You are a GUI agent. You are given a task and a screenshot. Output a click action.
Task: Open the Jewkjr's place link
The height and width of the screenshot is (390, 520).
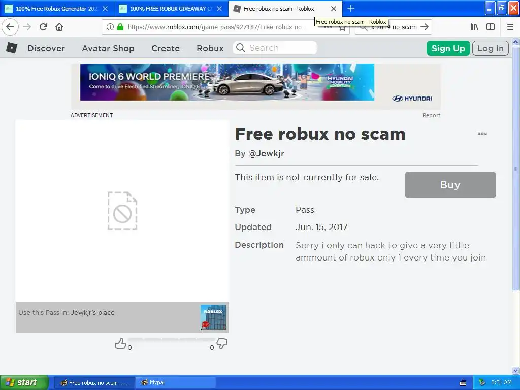(x=92, y=312)
